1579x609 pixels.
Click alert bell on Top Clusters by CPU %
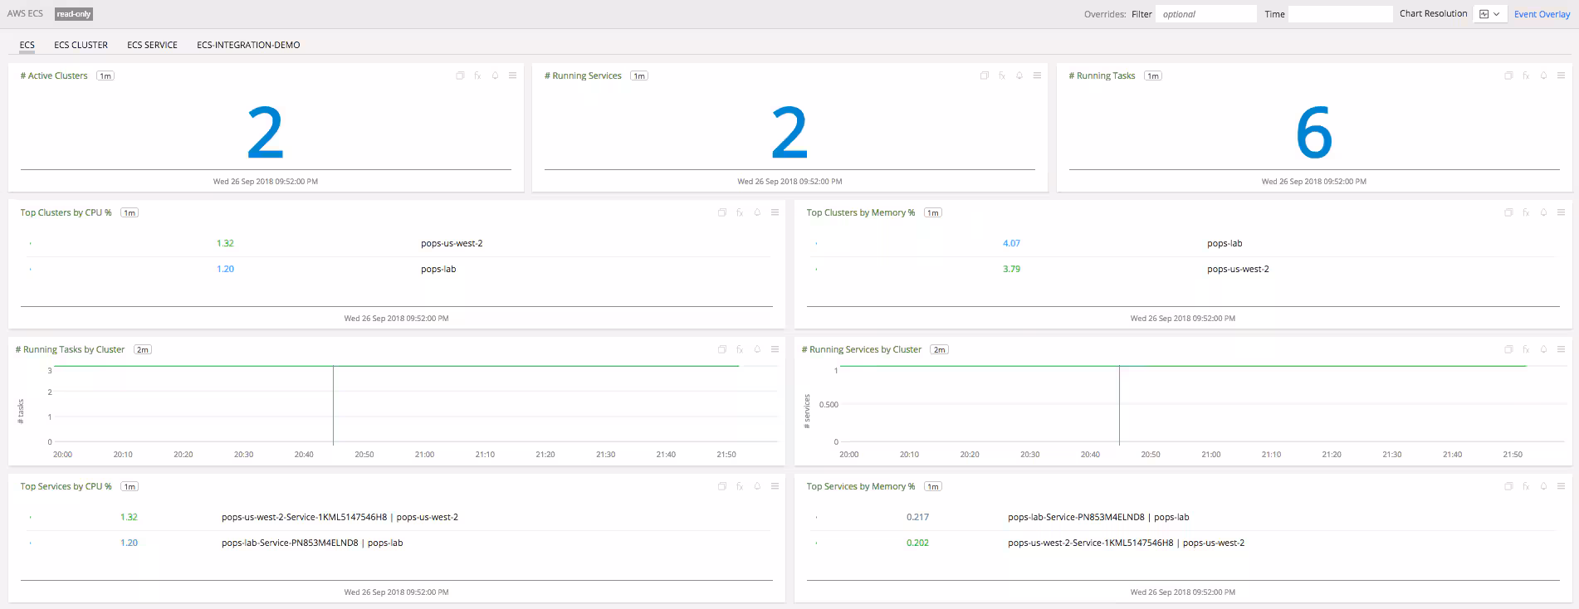coord(757,212)
